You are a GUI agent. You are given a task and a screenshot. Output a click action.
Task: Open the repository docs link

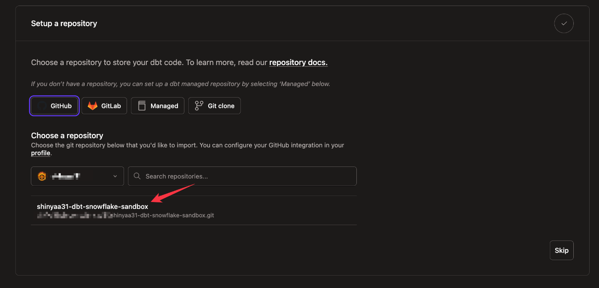[x=298, y=62]
